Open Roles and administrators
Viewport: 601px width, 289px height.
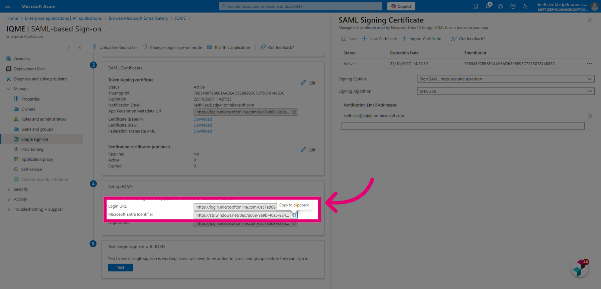[x=44, y=119]
